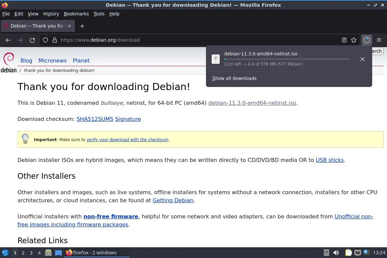This screenshot has height=258, width=387.
Task: Toggle reader view icon in address bar
Action: [344, 40]
